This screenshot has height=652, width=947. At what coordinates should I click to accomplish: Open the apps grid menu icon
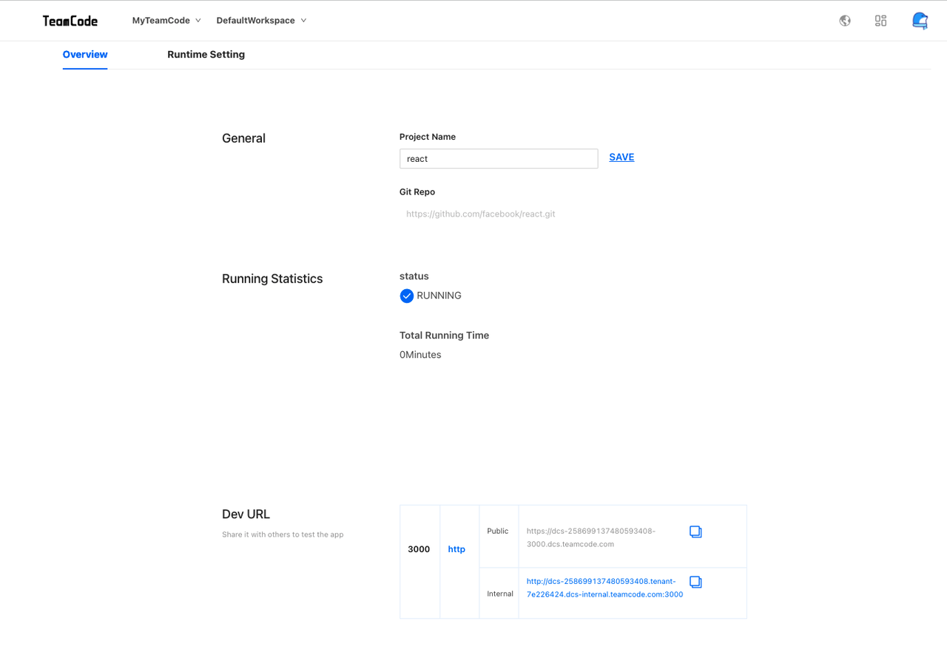click(880, 21)
